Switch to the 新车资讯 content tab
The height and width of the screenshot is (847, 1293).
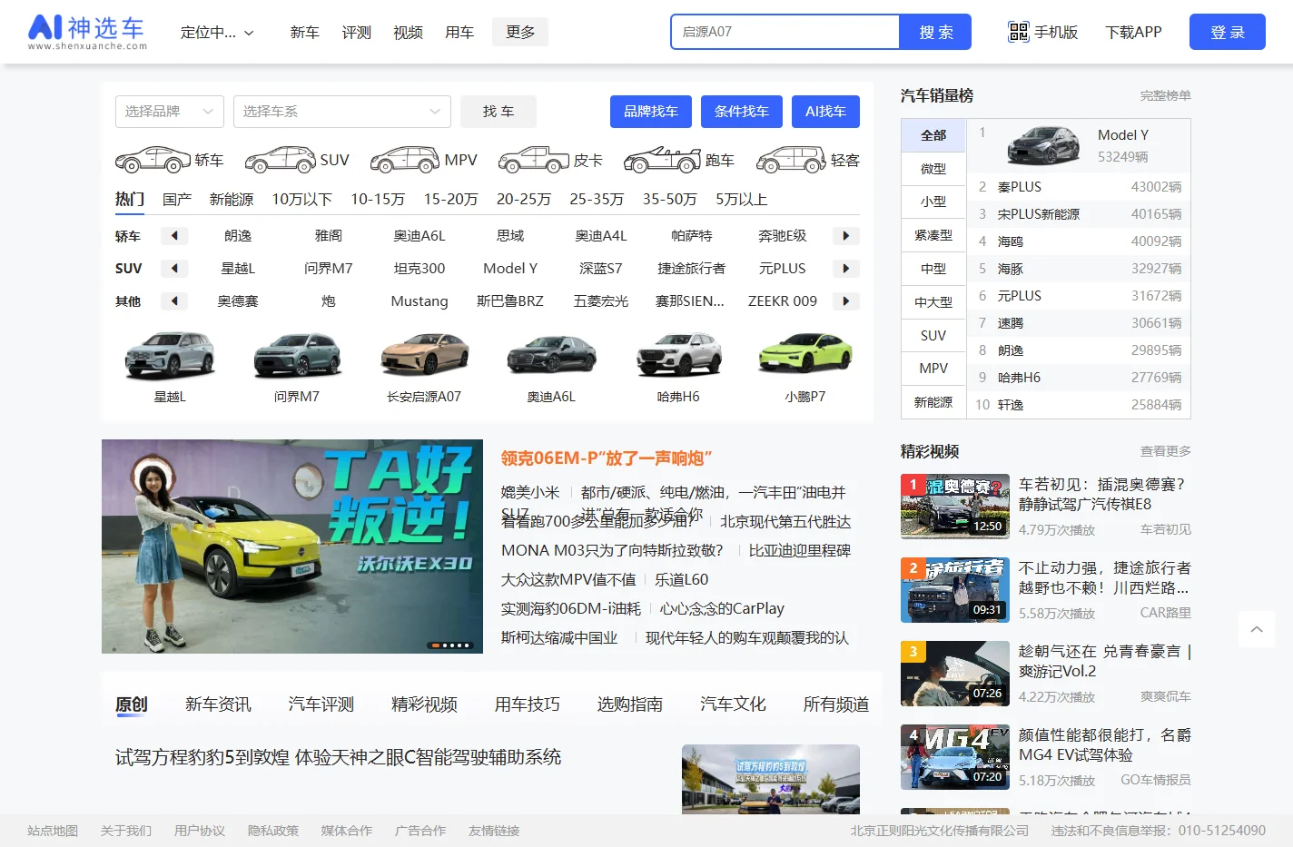218,704
